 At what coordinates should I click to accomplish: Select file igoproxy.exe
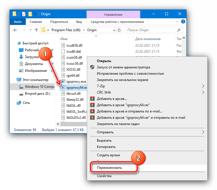[x=73, y=82]
